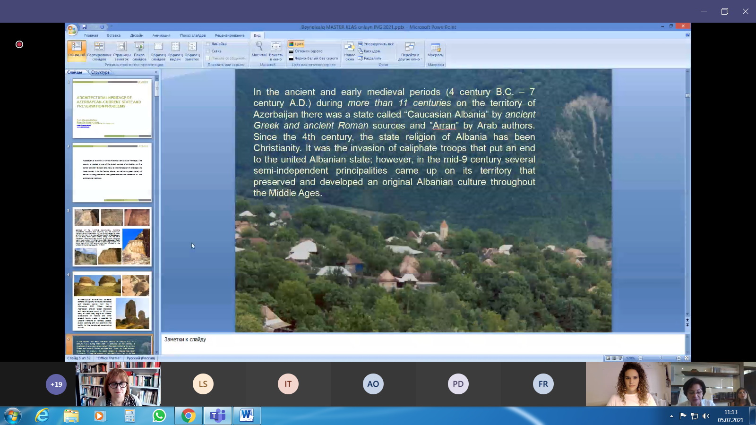Click fit slide to window icon
Screen dimensions: 756x425
[687, 358]
